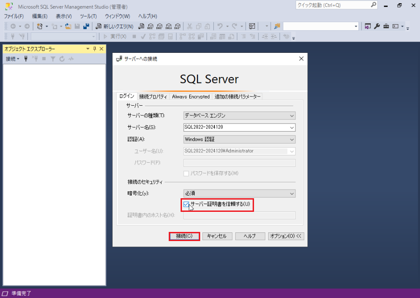Click the XMLA query icon
This screenshot has height=298, width=420.
(x=168, y=26)
